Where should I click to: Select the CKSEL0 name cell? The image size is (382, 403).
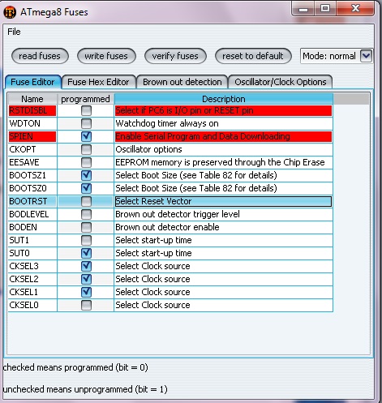tap(32, 305)
